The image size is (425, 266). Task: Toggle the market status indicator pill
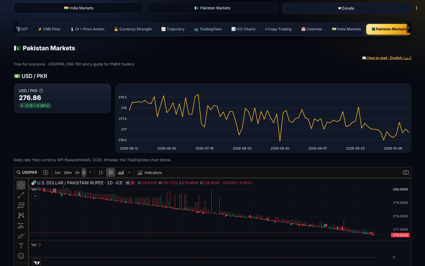coord(130,183)
